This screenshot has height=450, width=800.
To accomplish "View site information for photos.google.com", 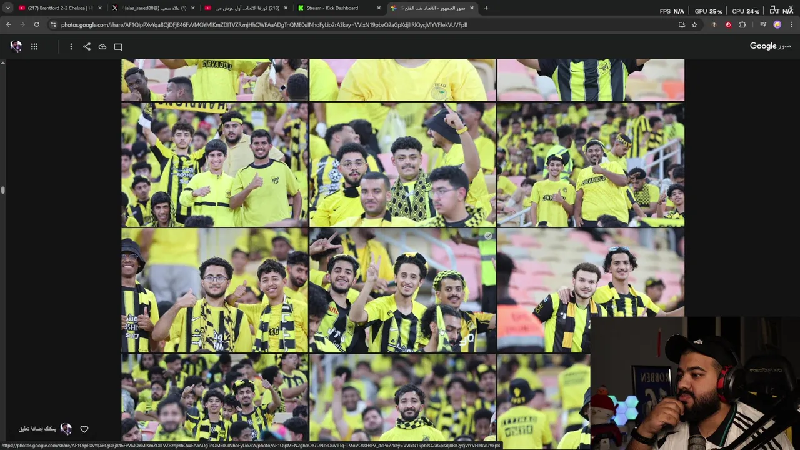I will coord(53,25).
